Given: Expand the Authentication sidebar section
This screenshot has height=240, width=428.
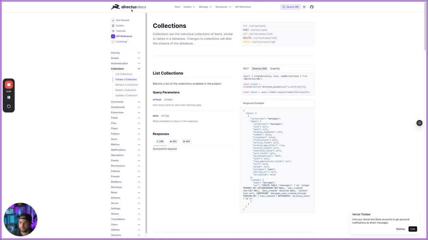Looking at the screenshot, I should [x=125, y=63].
